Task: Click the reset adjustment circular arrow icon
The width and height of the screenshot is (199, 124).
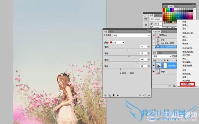Action: [x=144, y=95]
